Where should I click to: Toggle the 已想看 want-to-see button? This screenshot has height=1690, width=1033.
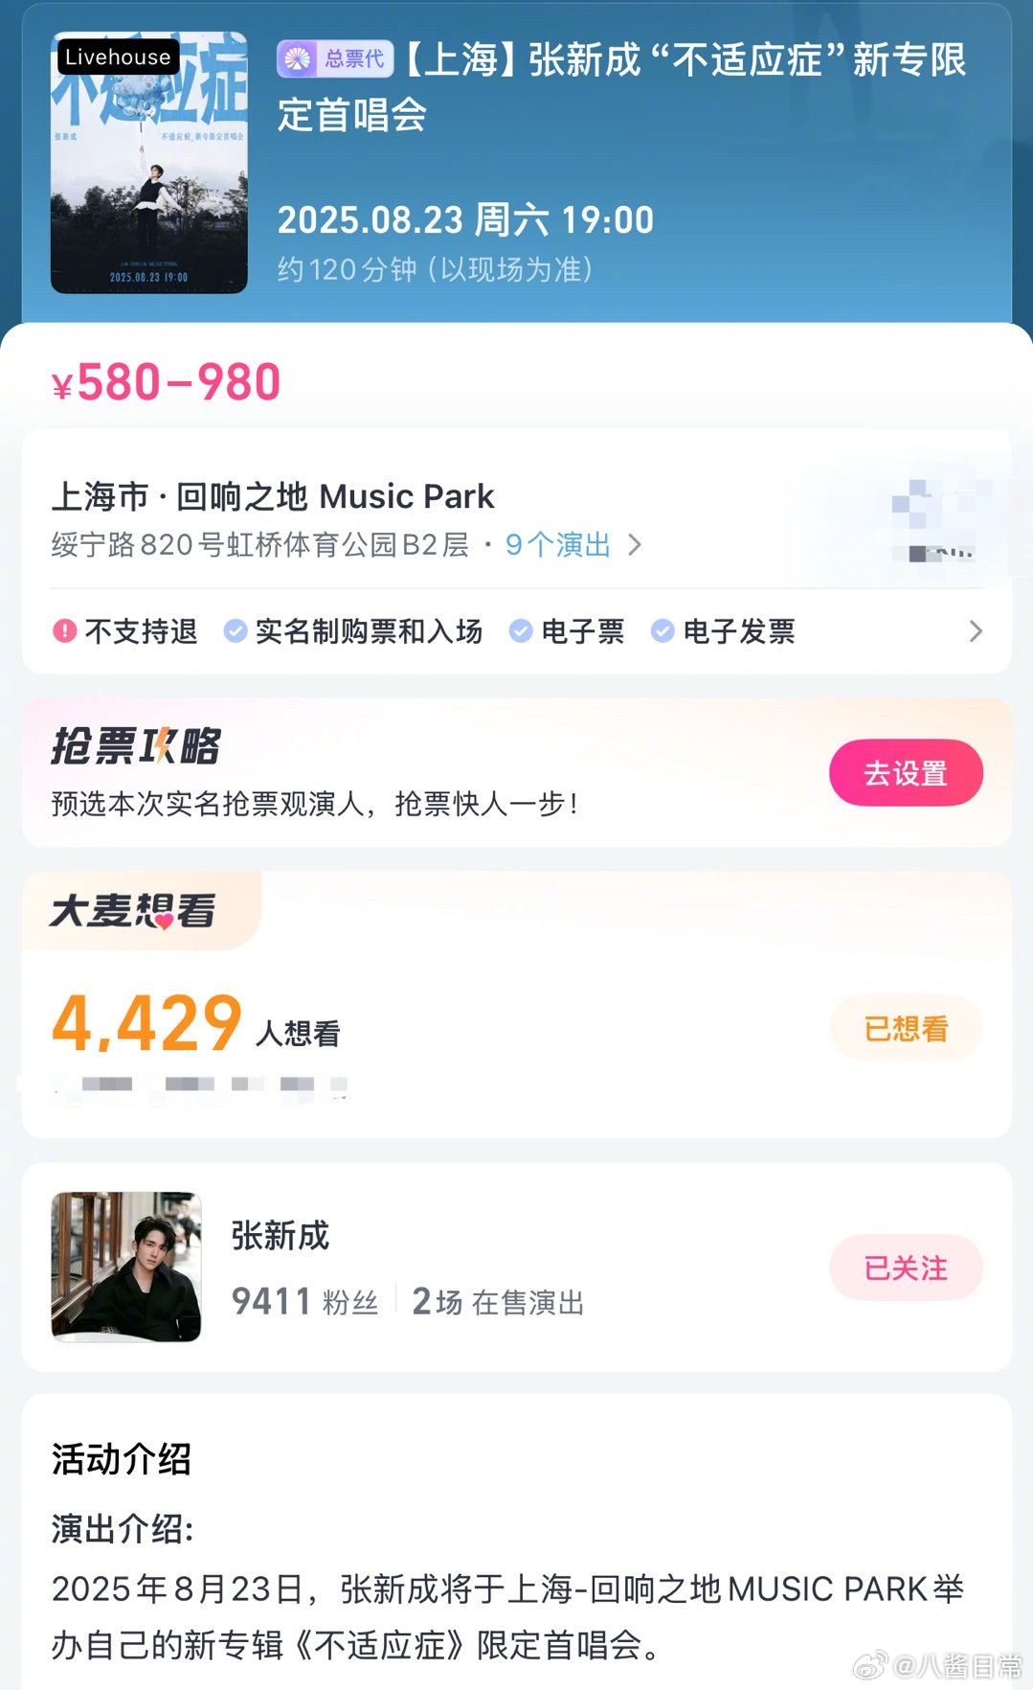(x=906, y=1028)
